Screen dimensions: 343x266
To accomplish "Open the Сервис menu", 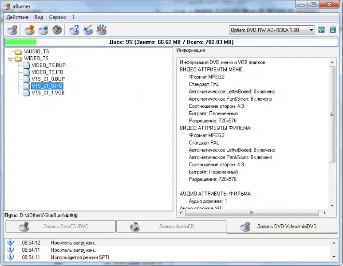I will coord(58,17).
